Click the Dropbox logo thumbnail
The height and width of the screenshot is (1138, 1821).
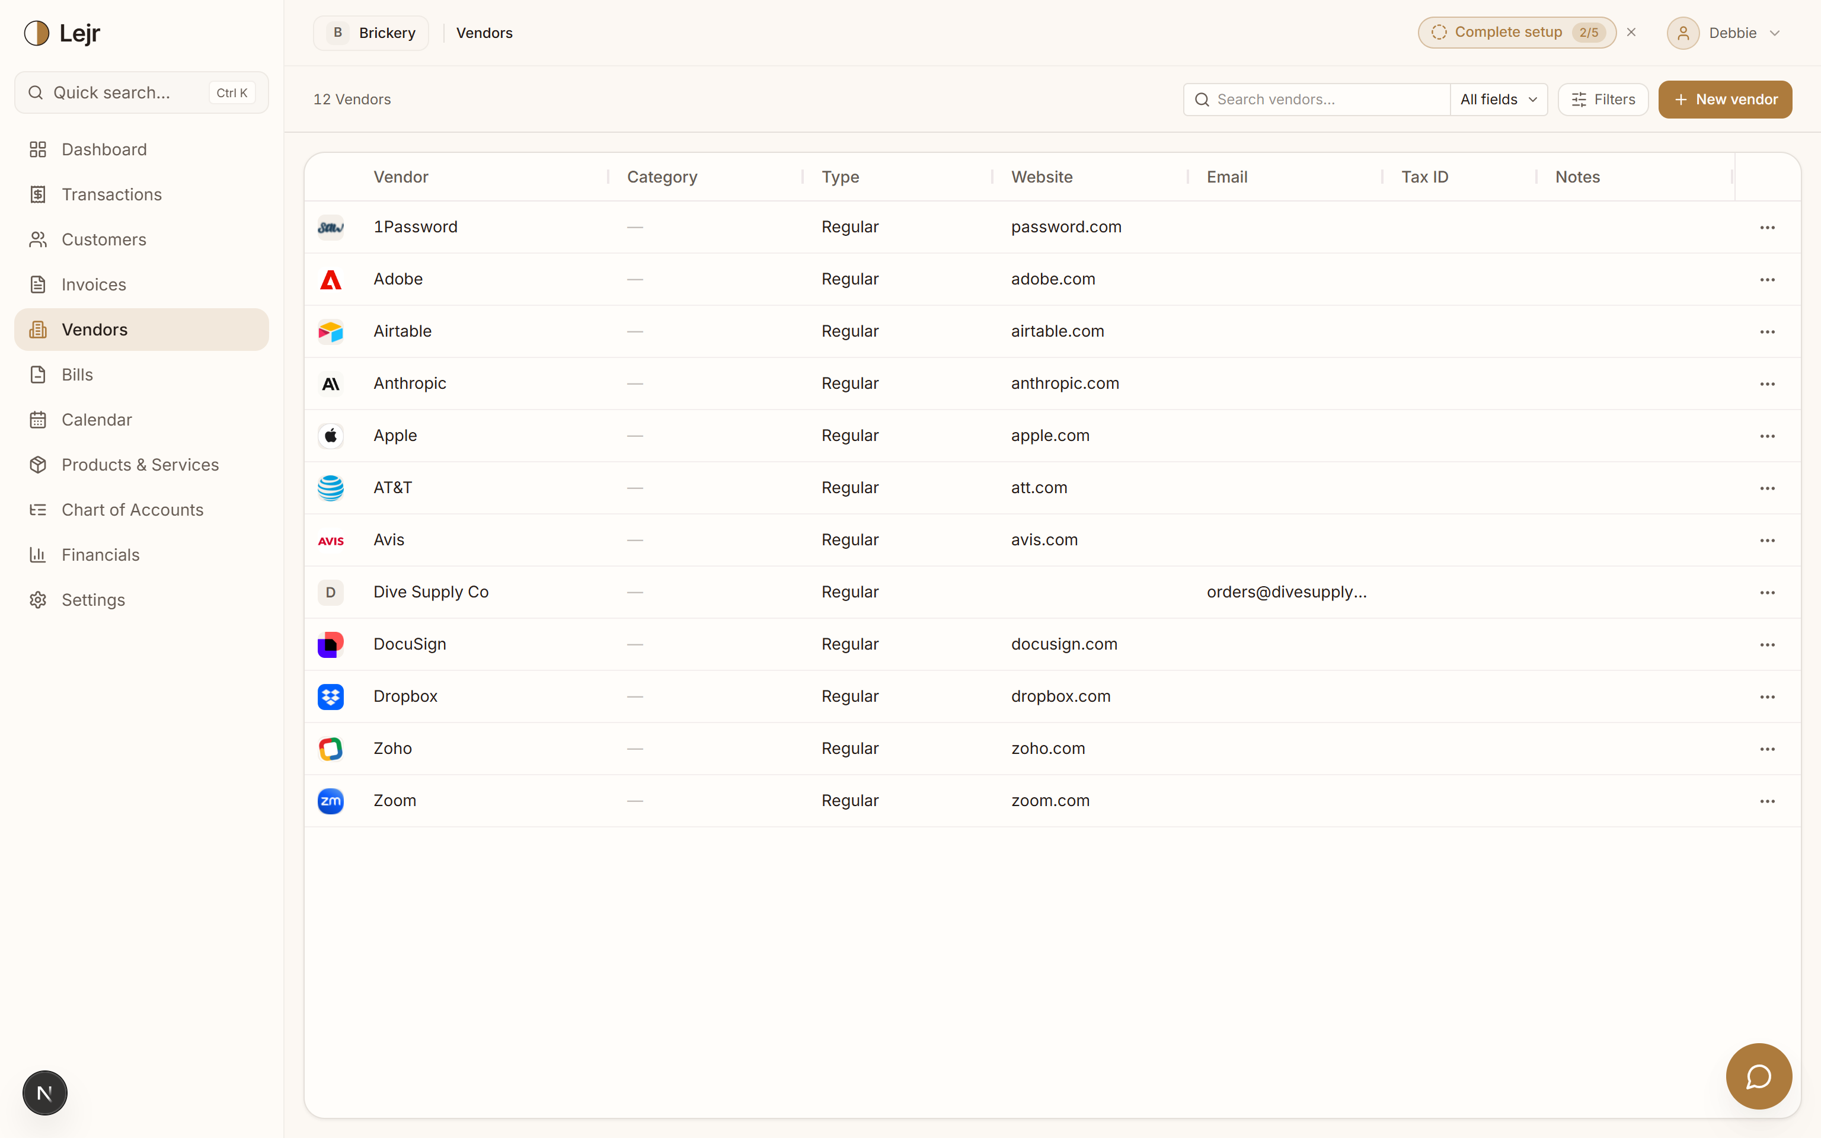click(x=330, y=697)
